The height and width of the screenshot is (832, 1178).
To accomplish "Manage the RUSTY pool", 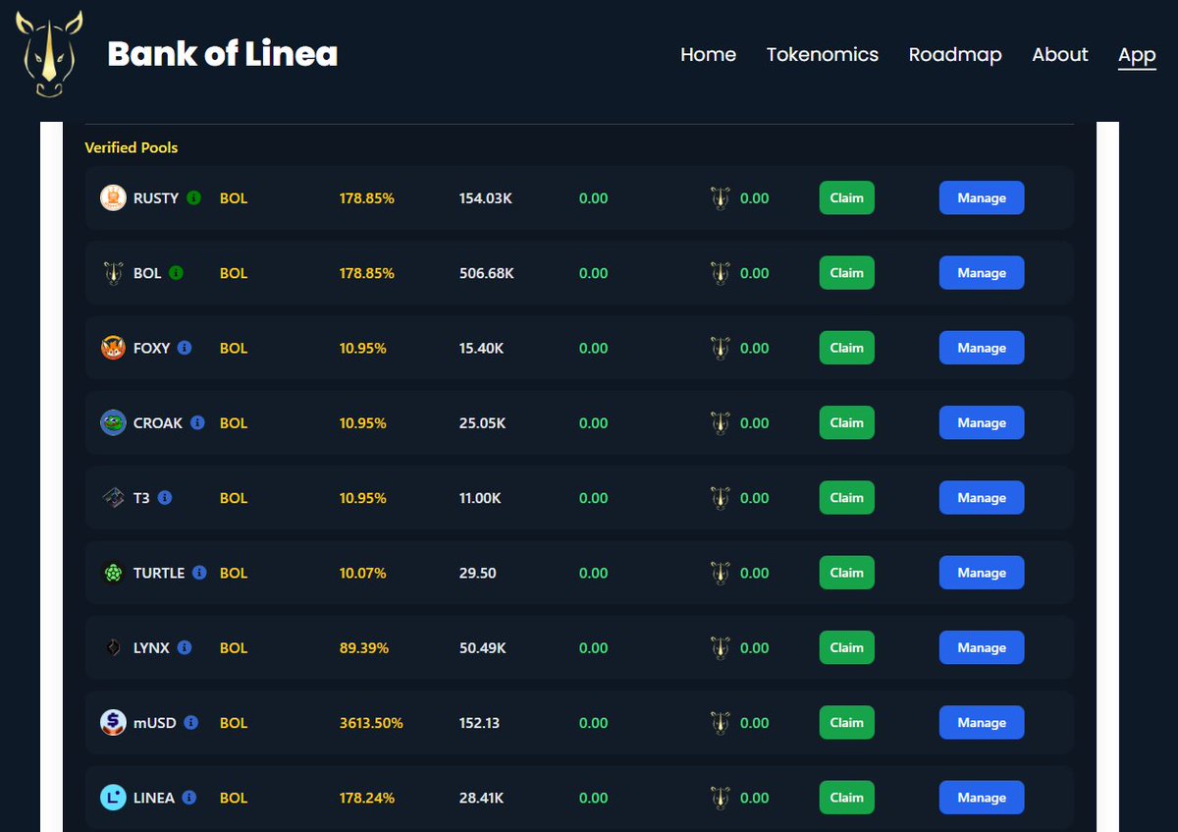I will tap(982, 197).
